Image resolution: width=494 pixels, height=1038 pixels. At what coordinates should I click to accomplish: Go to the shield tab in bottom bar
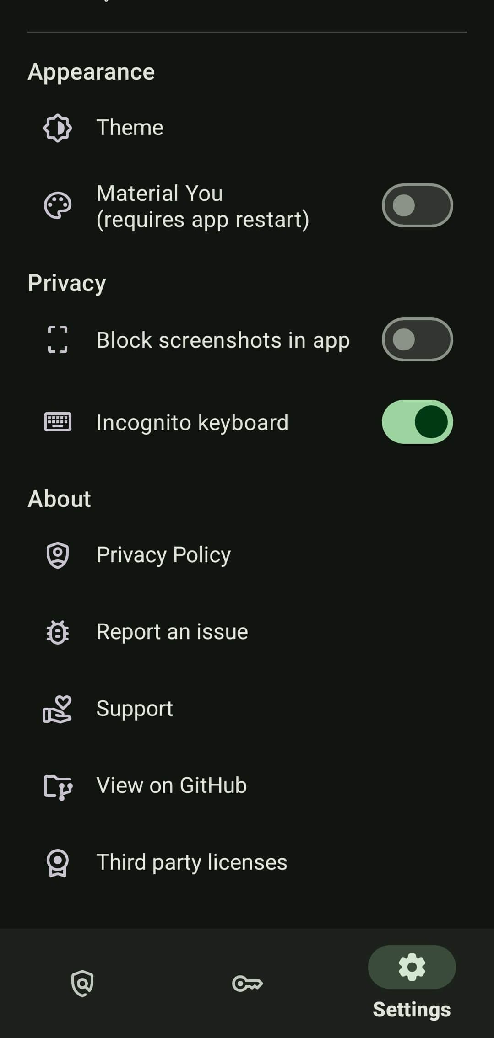[x=82, y=983]
